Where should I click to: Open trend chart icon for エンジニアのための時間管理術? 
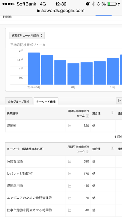(x=69, y=198)
